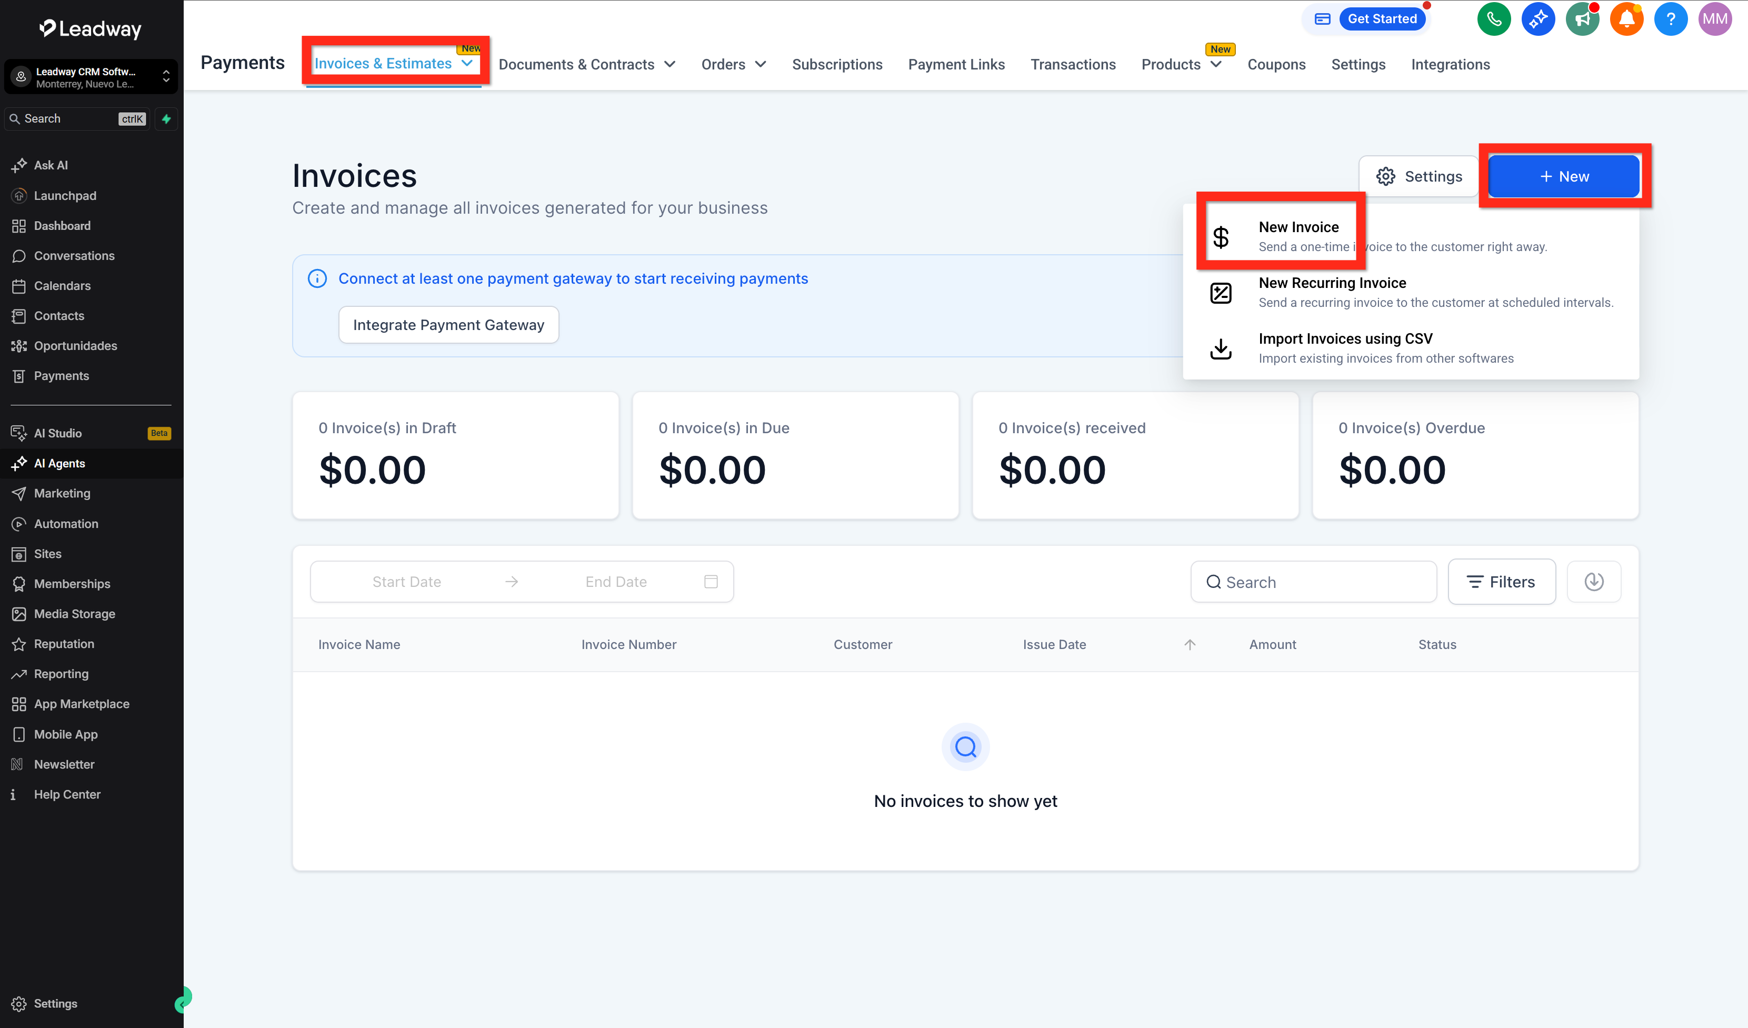Switch to the Coupons tab
1748x1028 pixels.
click(1276, 65)
